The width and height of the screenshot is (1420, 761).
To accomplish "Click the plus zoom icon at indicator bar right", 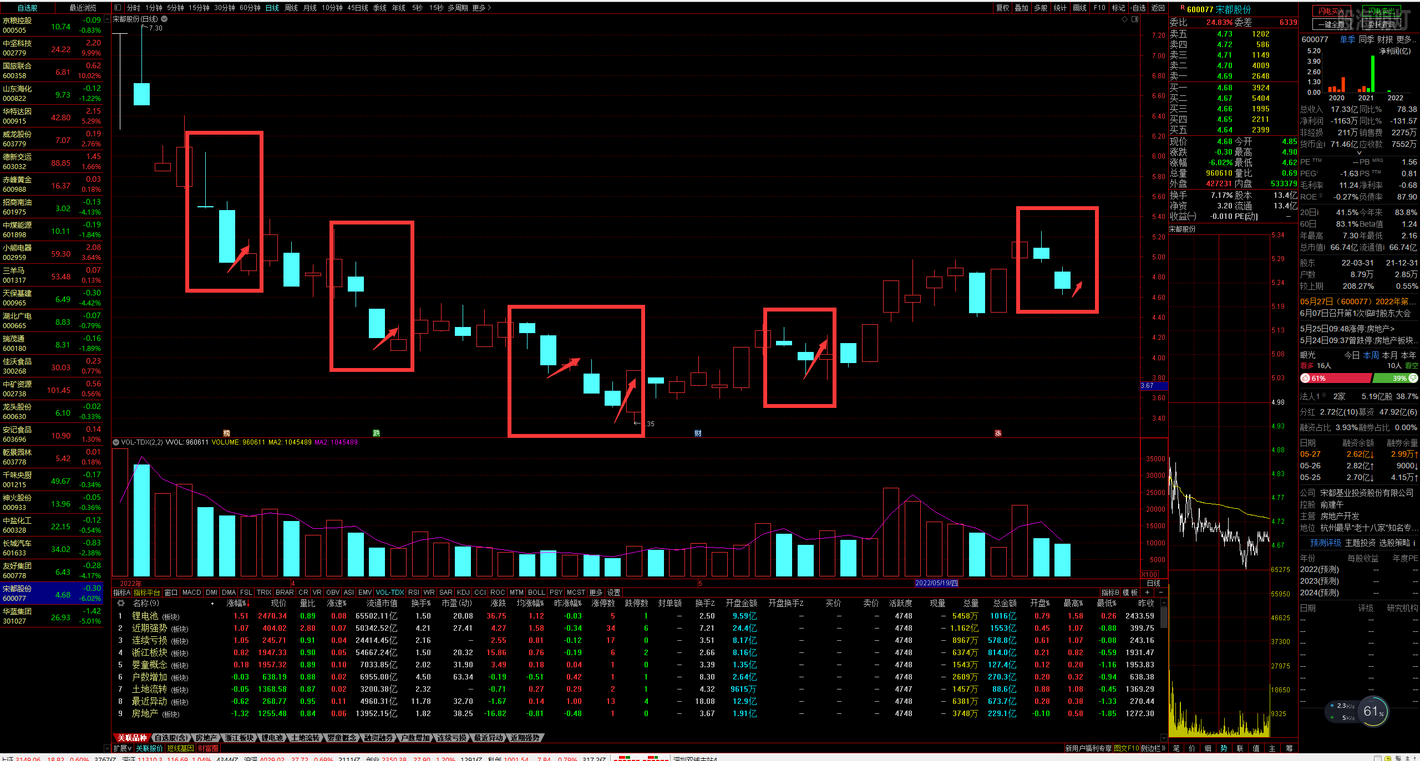I will pyautogui.click(x=1147, y=593).
